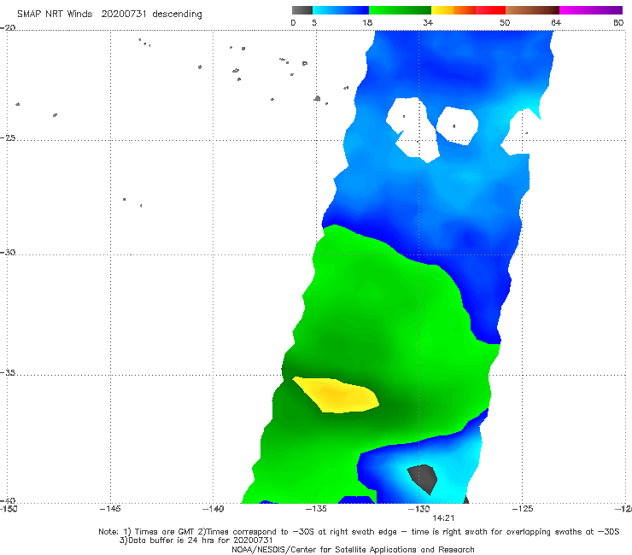Click the latitude label -35
The image size is (632, 555).
8,373
